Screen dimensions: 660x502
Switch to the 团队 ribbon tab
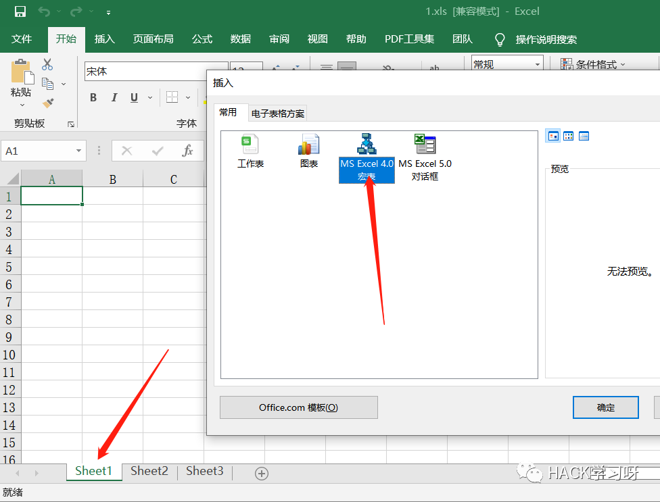coord(463,39)
